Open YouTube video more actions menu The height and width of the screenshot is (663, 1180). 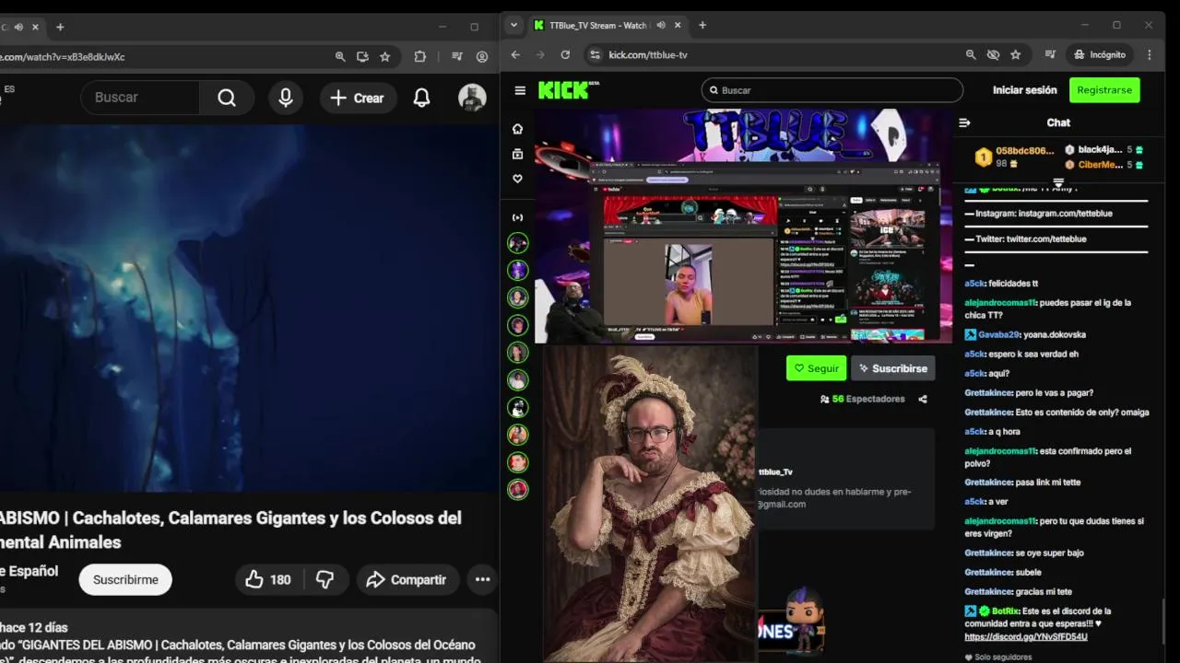coord(482,579)
